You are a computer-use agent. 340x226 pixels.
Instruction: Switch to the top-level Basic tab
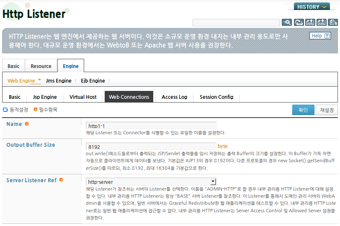point(13,66)
